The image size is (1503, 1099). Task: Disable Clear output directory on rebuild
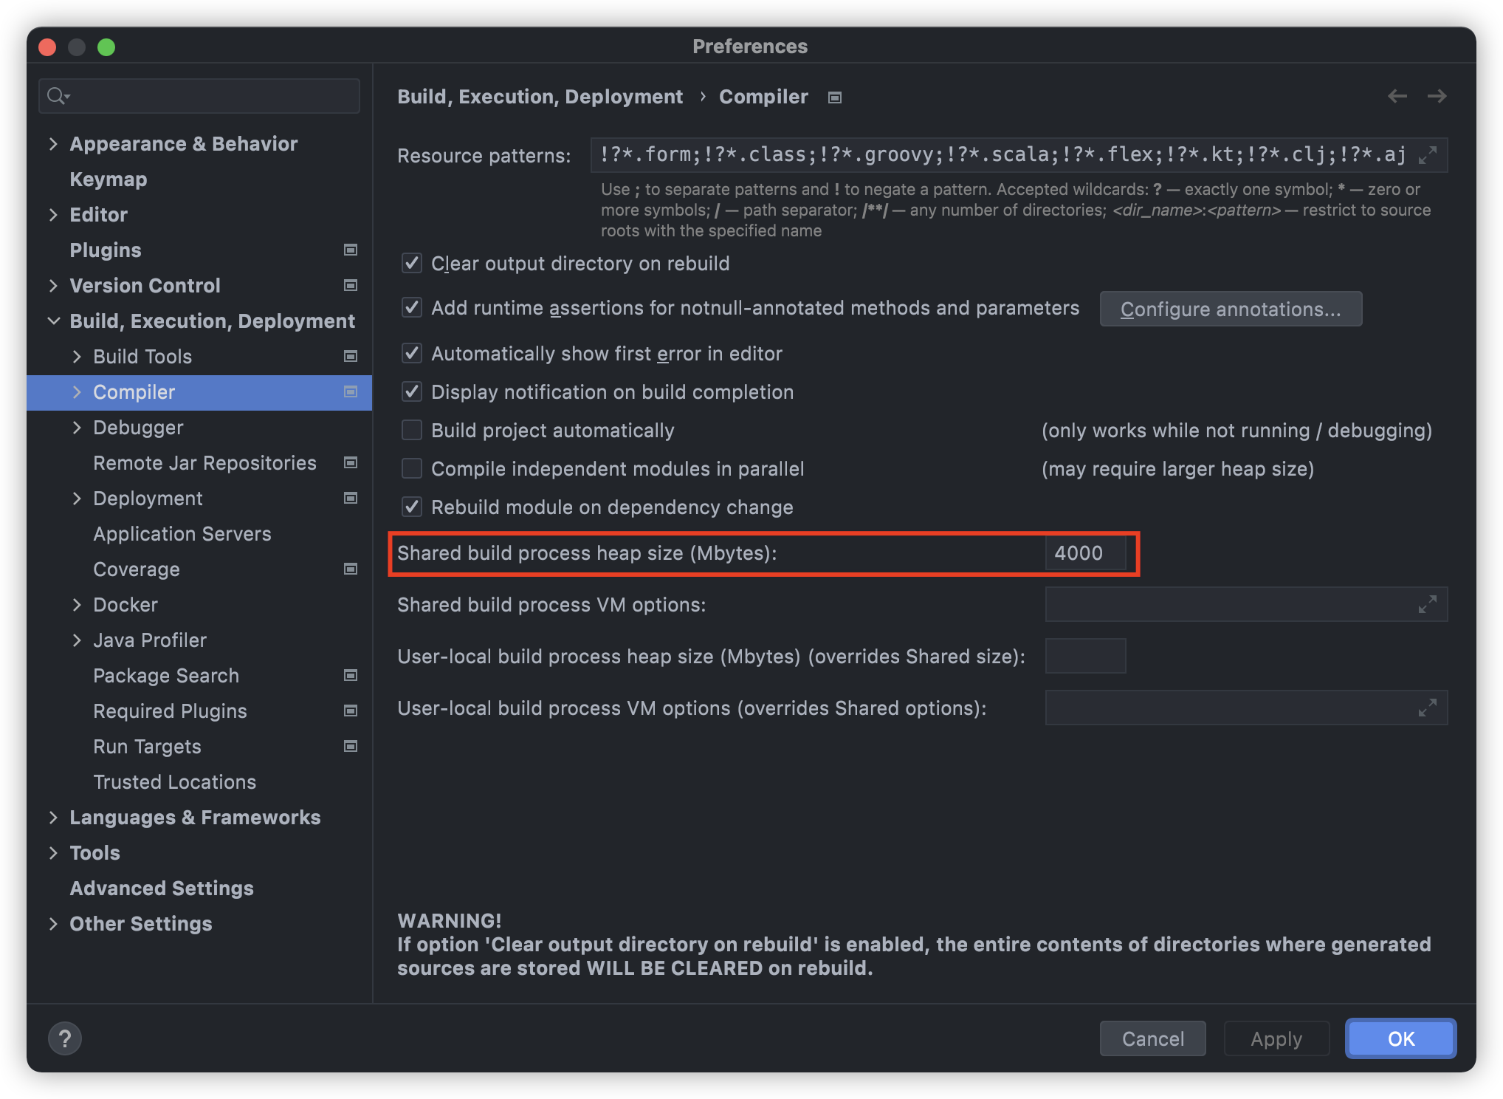[x=412, y=263]
